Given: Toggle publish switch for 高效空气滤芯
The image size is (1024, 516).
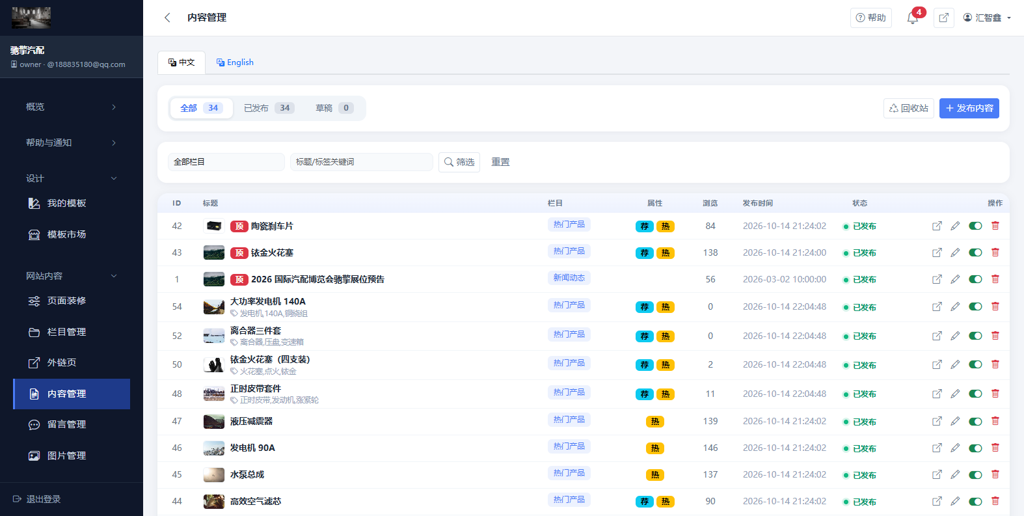Looking at the screenshot, I should coord(975,501).
